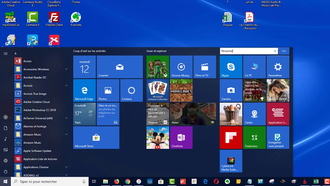Open File Explorer from the taskbar
Image resolution: width=330 pixels, height=186 pixels.
(x=105, y=182)
